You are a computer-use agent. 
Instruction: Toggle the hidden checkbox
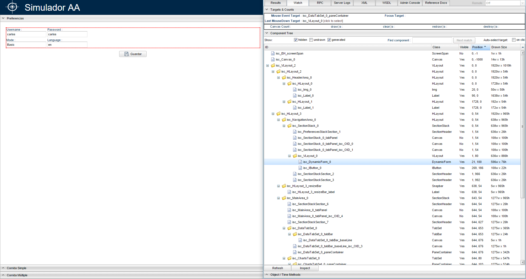tap(296, 40)
